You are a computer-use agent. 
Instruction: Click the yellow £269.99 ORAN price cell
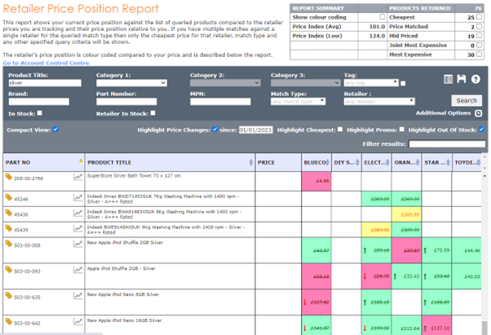(x=406, y=214)
